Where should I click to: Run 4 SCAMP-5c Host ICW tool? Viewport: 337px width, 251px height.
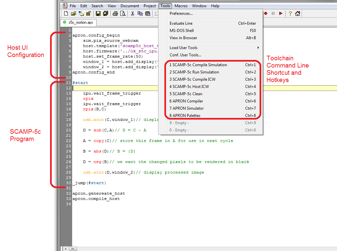211,87
